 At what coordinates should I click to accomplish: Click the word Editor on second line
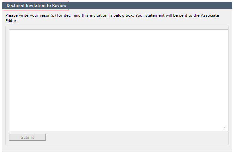pyautogui.click(x=11, y=21)
